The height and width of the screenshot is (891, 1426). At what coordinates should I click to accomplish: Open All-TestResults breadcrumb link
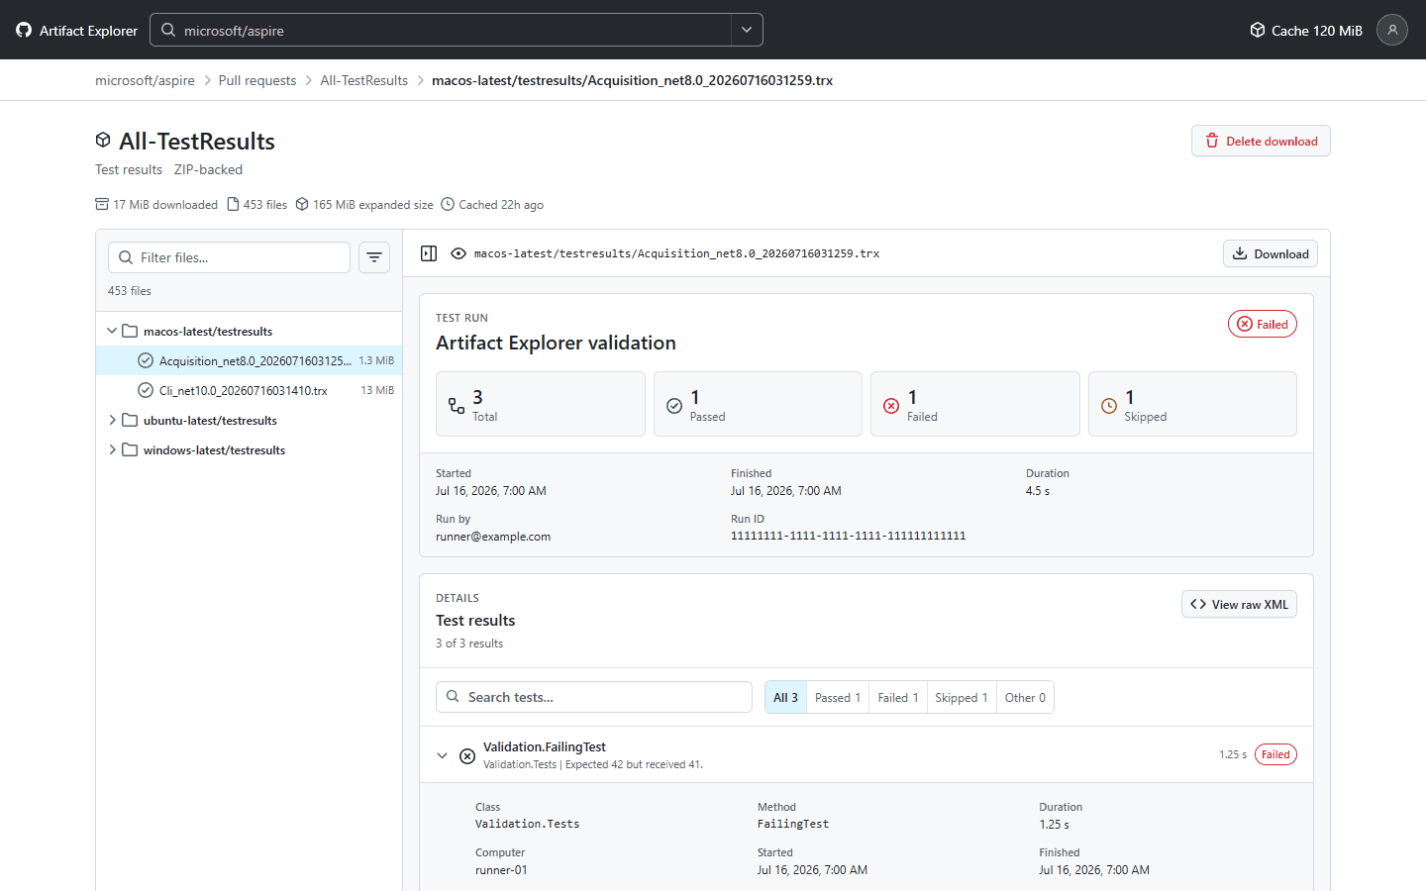(x=364, y=80)
